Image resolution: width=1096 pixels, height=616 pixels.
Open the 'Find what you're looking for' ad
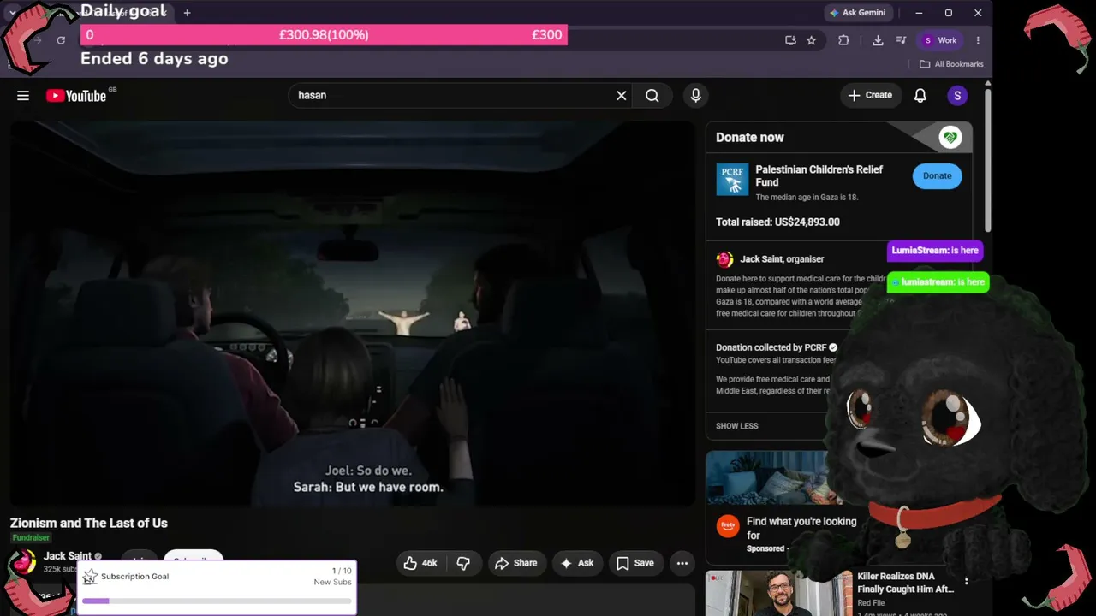coord(801,528)
